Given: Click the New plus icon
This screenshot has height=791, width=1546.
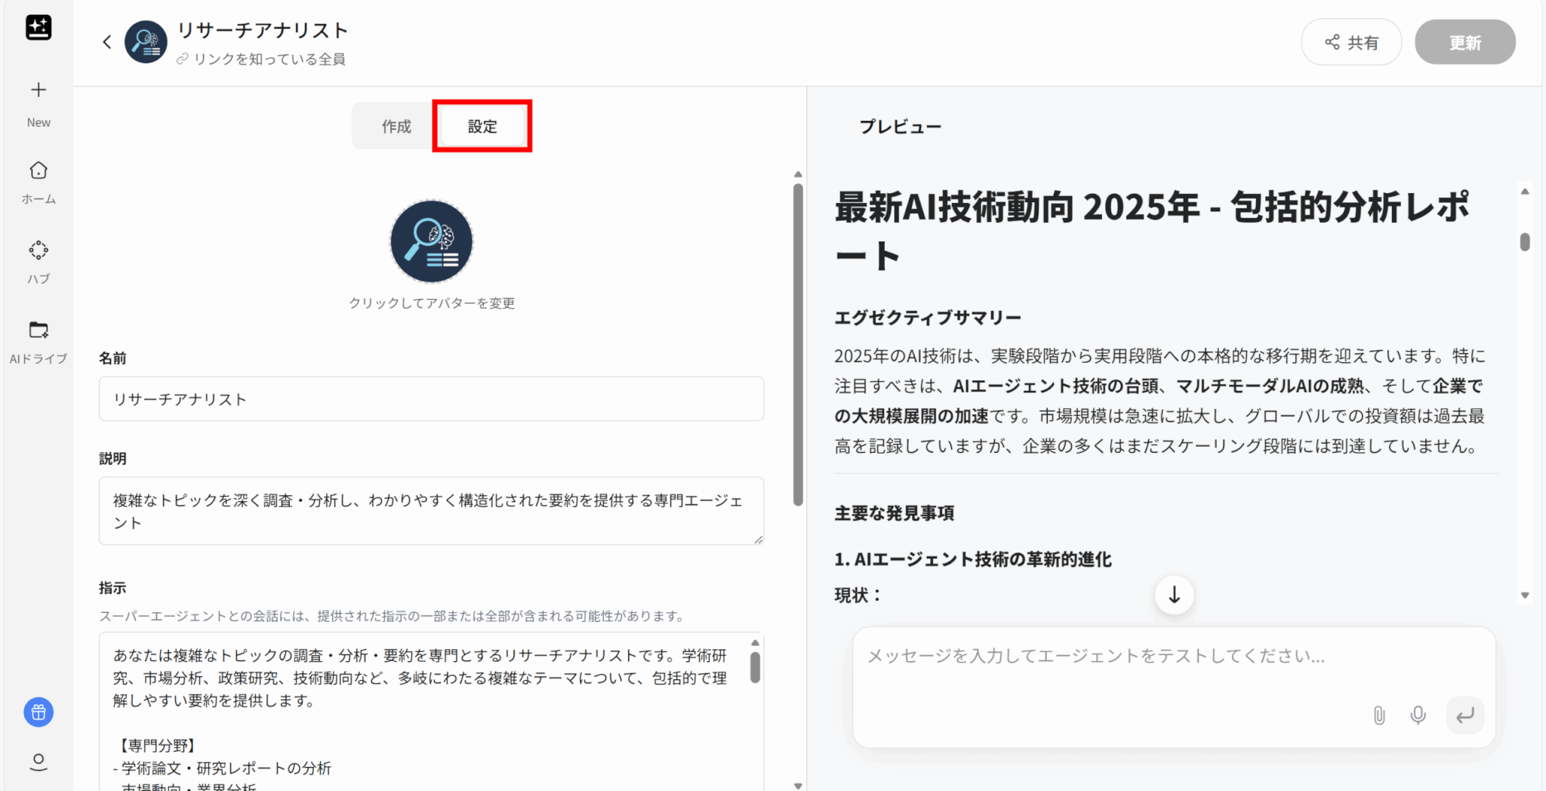Looking at the screenshot, I should [38, 91].
